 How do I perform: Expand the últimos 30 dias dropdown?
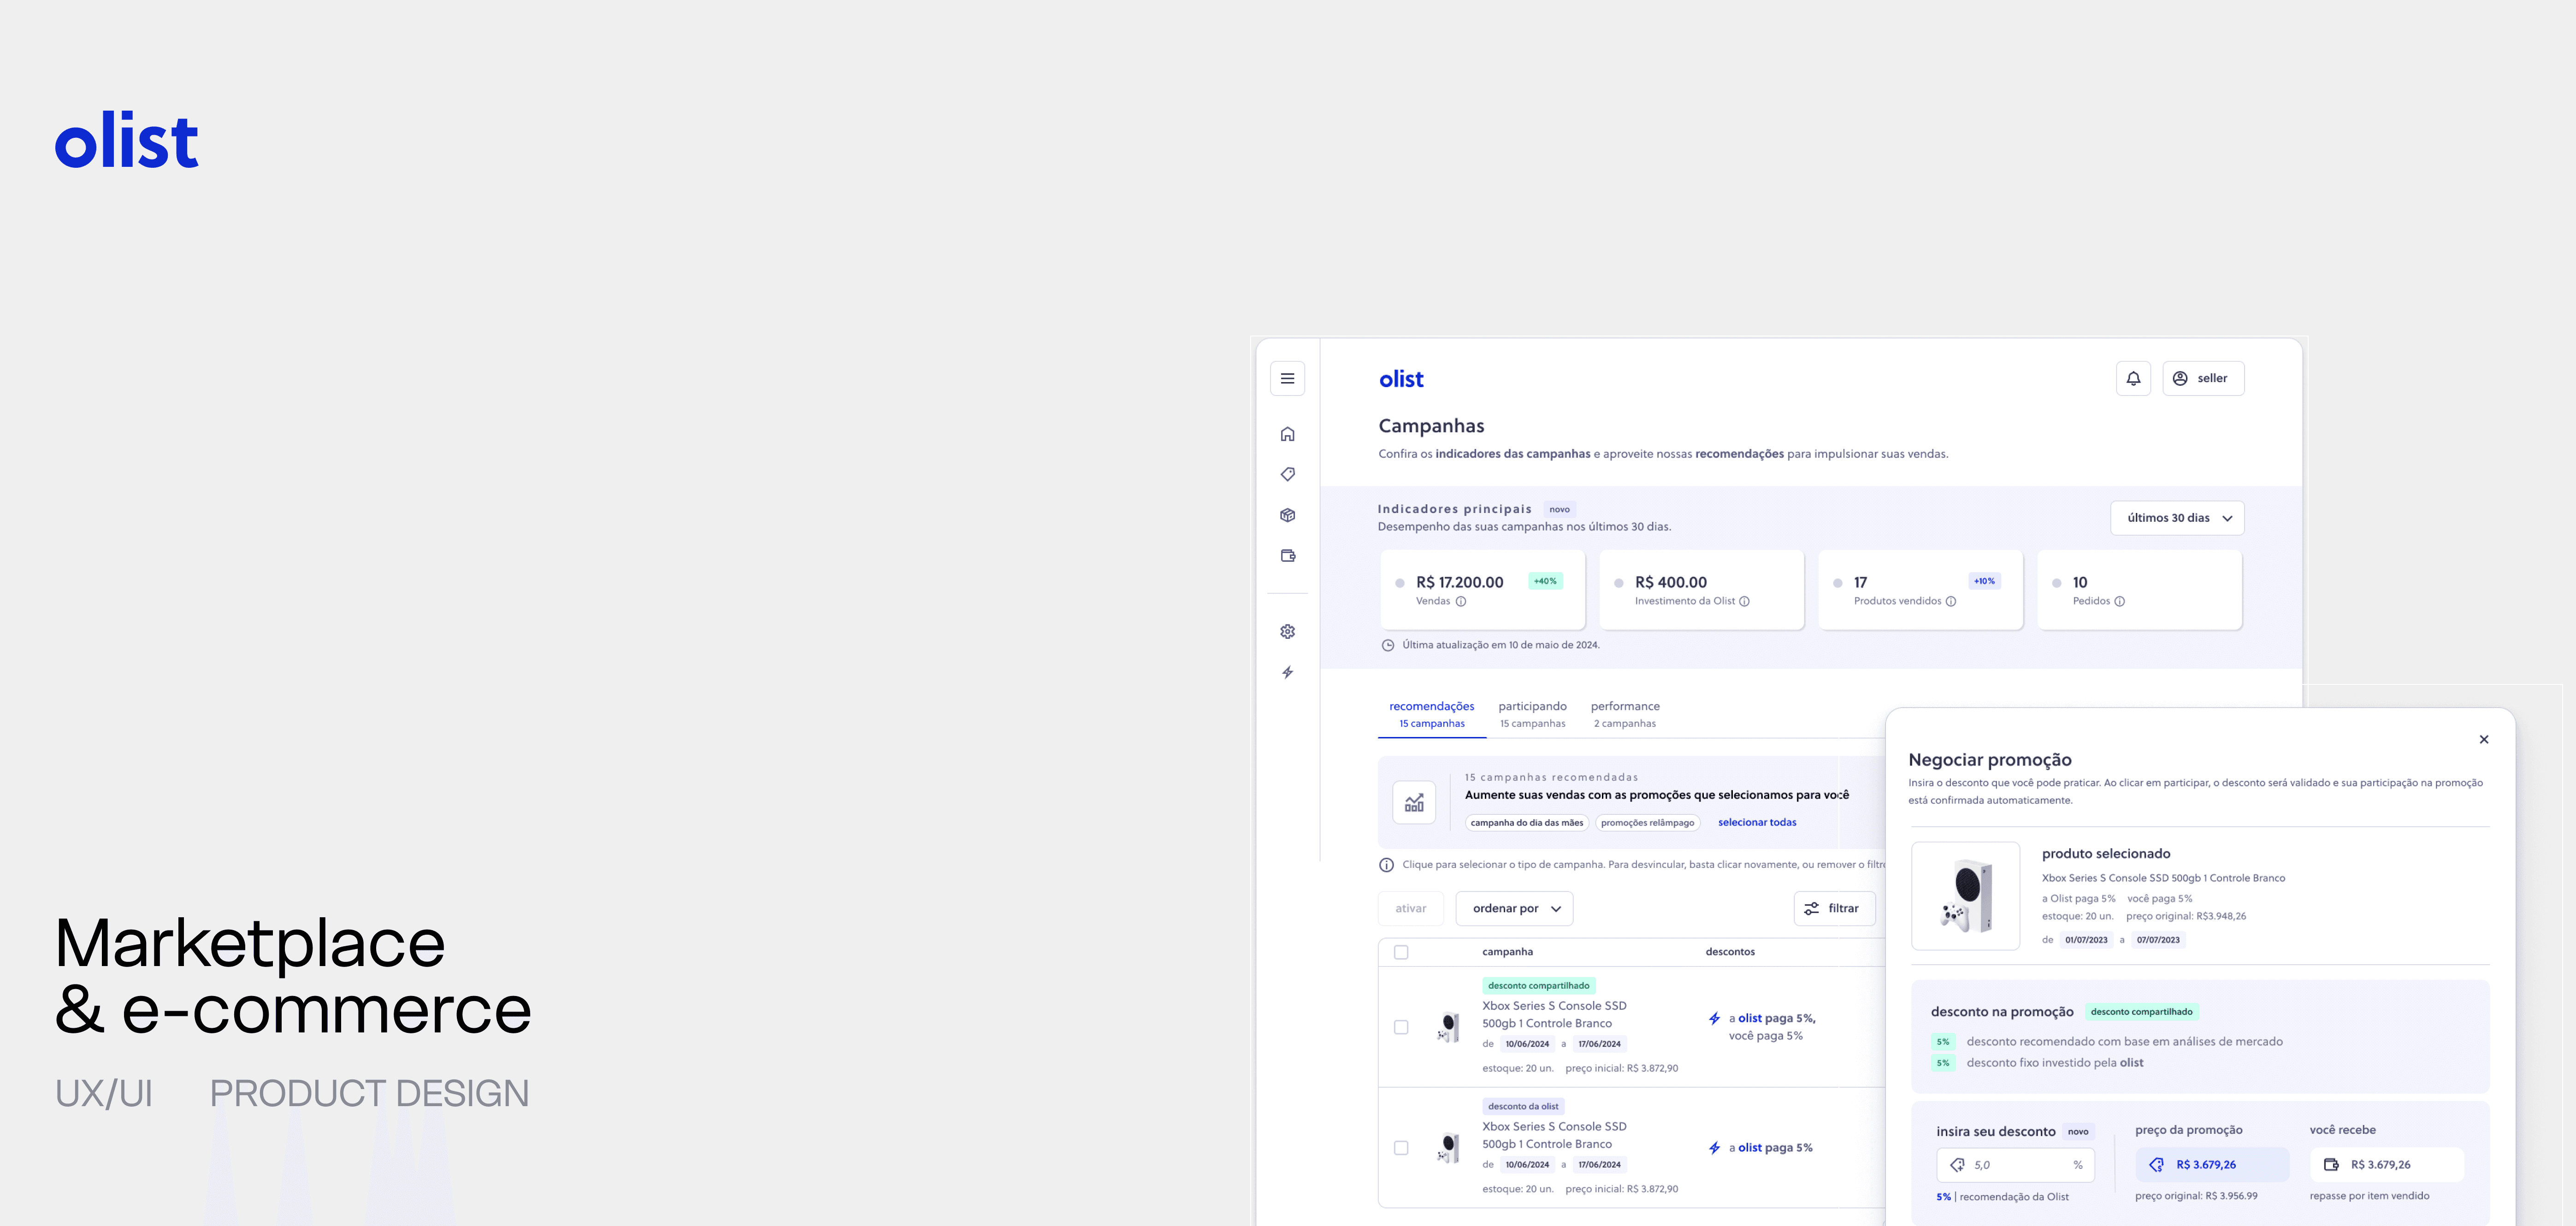2177,518
